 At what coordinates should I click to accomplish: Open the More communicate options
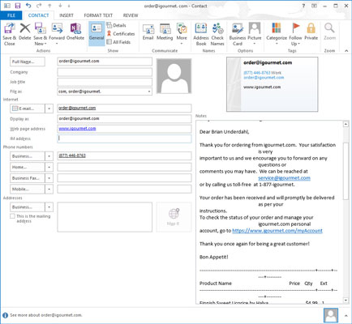182,33
